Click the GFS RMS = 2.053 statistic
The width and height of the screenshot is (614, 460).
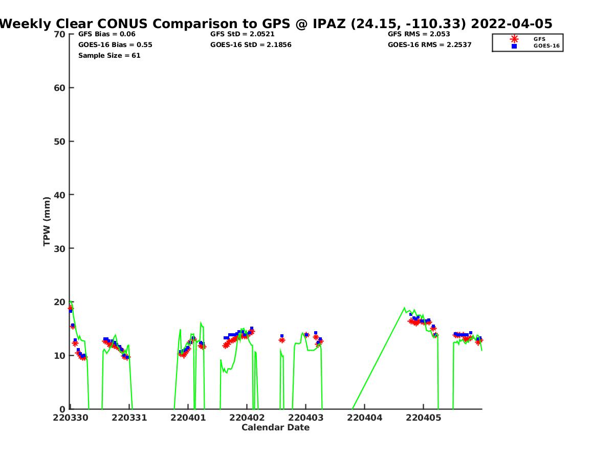[419, 34]
